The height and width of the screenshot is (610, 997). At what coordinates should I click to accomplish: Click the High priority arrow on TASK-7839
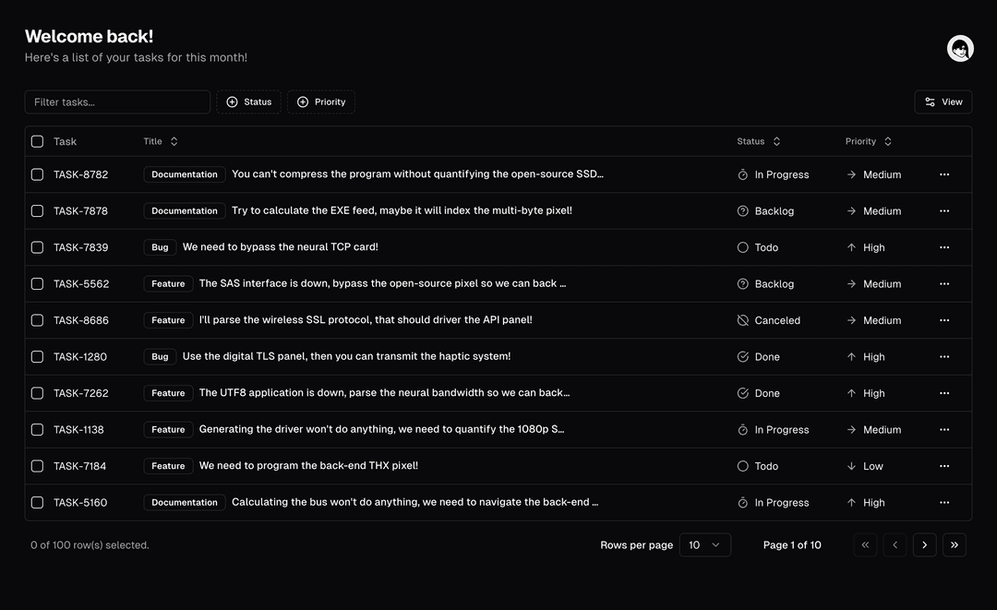[850, 247]
